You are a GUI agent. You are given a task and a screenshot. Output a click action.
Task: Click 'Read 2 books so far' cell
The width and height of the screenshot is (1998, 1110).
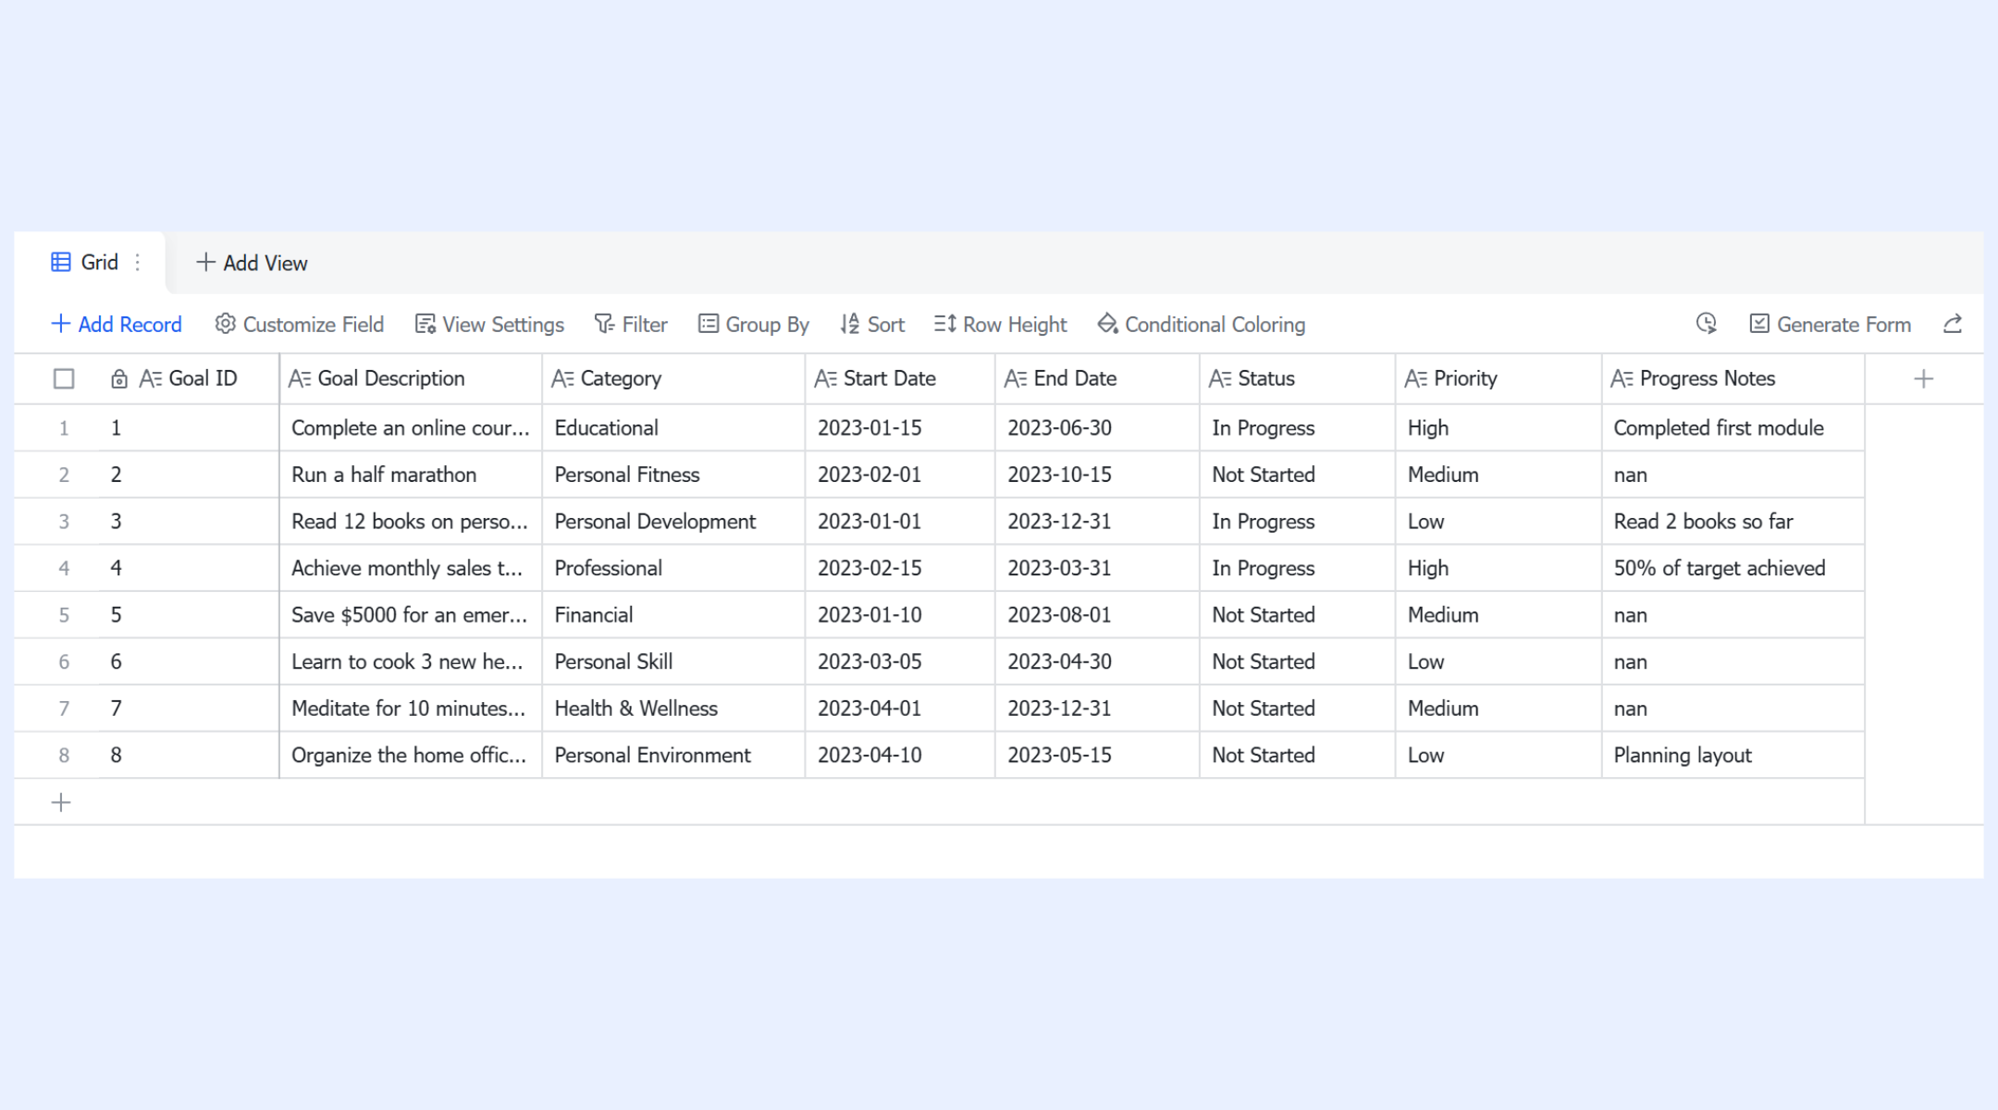click(x=1733, y=522)
